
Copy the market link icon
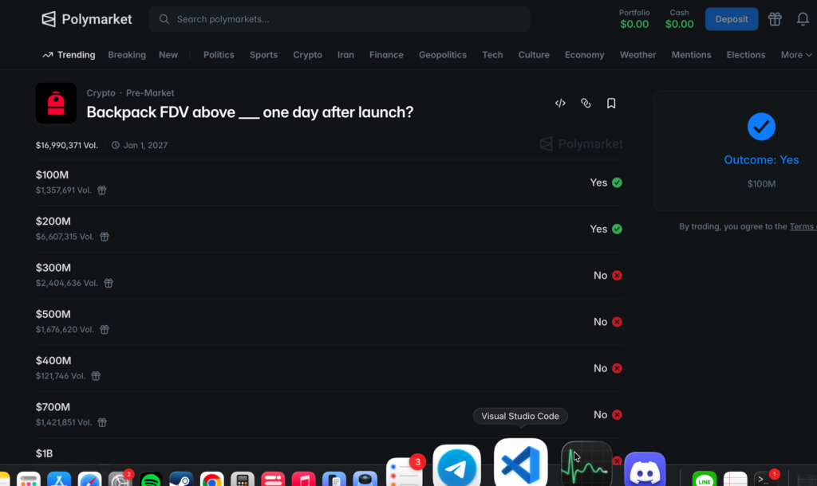point(586,103)
